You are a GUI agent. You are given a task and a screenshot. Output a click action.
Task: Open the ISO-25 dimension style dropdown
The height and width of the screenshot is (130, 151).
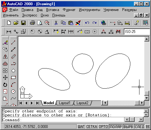pyautogui.click(x=137, y=32)
